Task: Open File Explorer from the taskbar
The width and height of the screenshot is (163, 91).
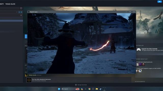Action: coord(97,89)
